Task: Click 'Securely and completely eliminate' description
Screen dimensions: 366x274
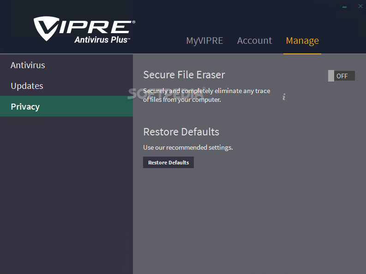Action: coord(207,95)
